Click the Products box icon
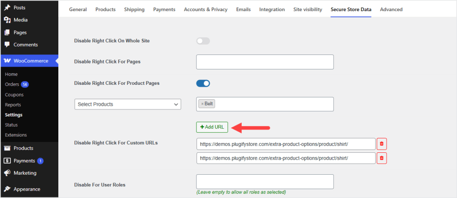457x198 pixels. pyautogui.click(x=7, y=148)
